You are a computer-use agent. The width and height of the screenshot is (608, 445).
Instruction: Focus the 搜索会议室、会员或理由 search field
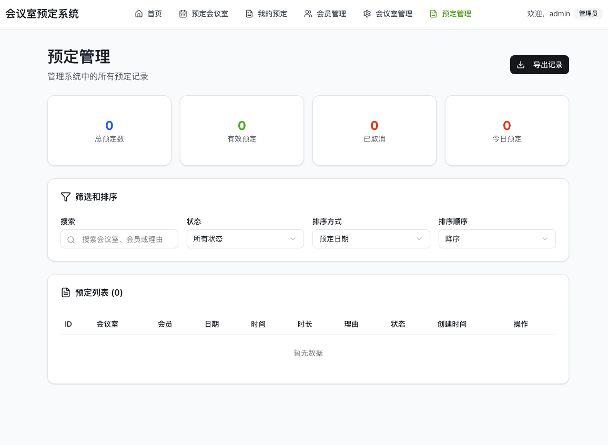tap(119, 239)
